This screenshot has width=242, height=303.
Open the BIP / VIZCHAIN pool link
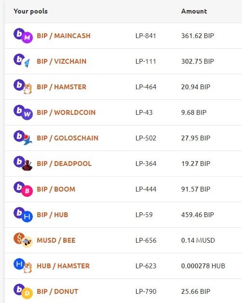click(61, 61)
